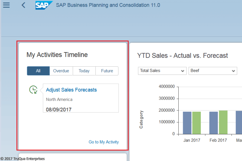Image resolution: width=242 pixels, height=161 pixels.
Task: Click the Feb 2017 blue bar
Action: point(213,123)
